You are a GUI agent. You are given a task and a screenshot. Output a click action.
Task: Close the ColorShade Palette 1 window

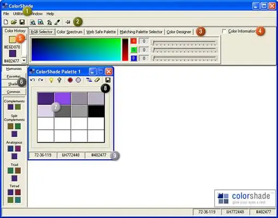tap(109, 71)
